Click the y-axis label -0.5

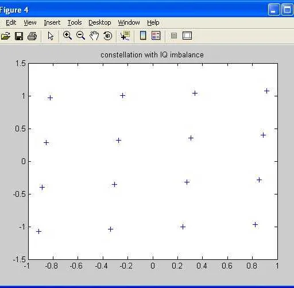(19, 194)
